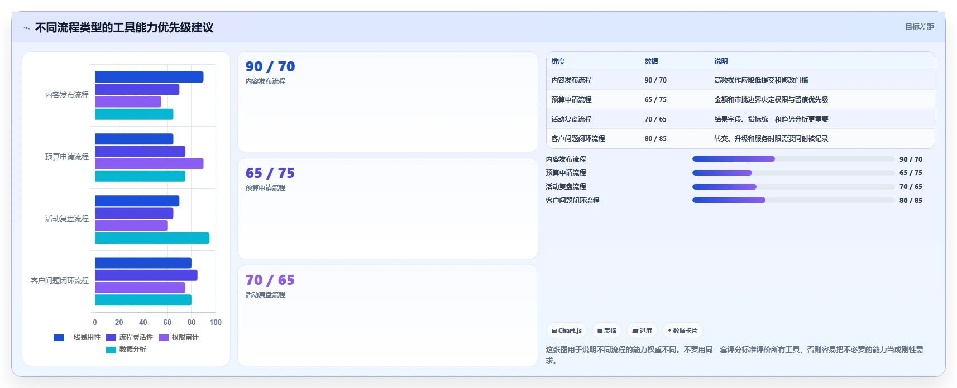Click the 数据分析 bar for 活动复盘流程
This screenshot has height=388, width=957.
tap(152, 238)
